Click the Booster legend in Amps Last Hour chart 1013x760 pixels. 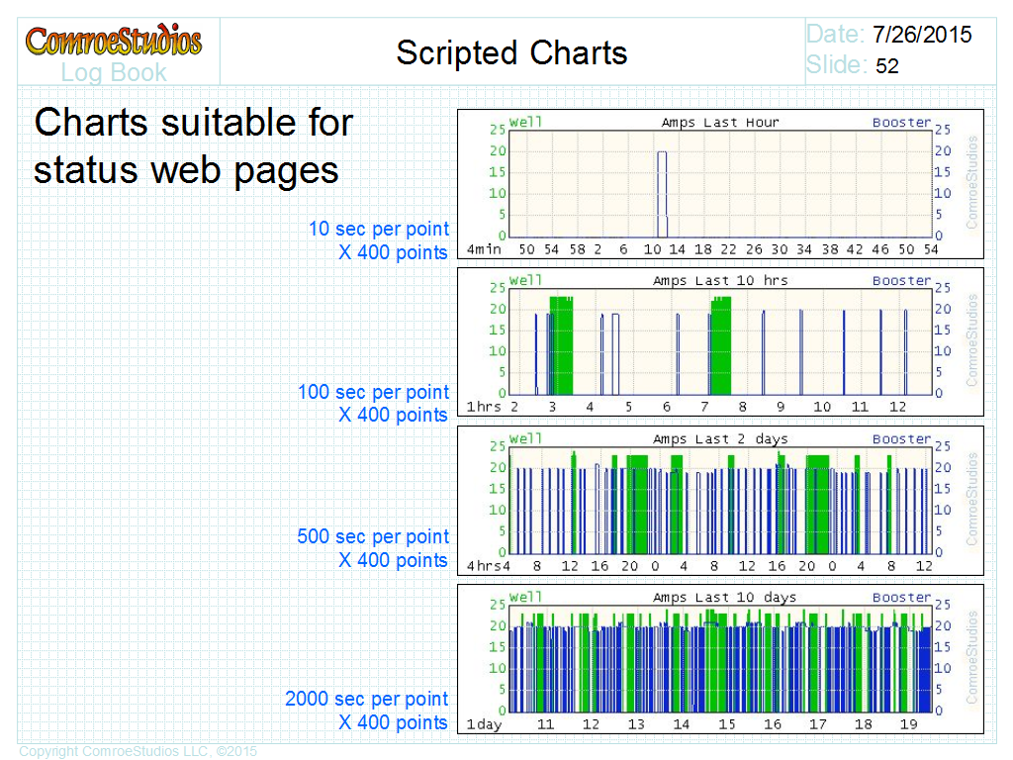(901, 123)
